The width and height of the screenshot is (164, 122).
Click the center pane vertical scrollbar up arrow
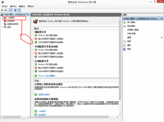(x=120, y=18)
